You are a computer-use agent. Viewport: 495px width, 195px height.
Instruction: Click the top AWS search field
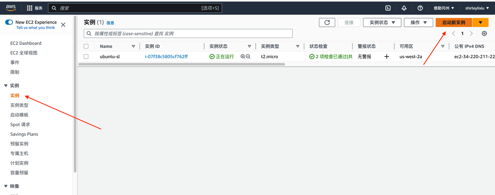135,8
